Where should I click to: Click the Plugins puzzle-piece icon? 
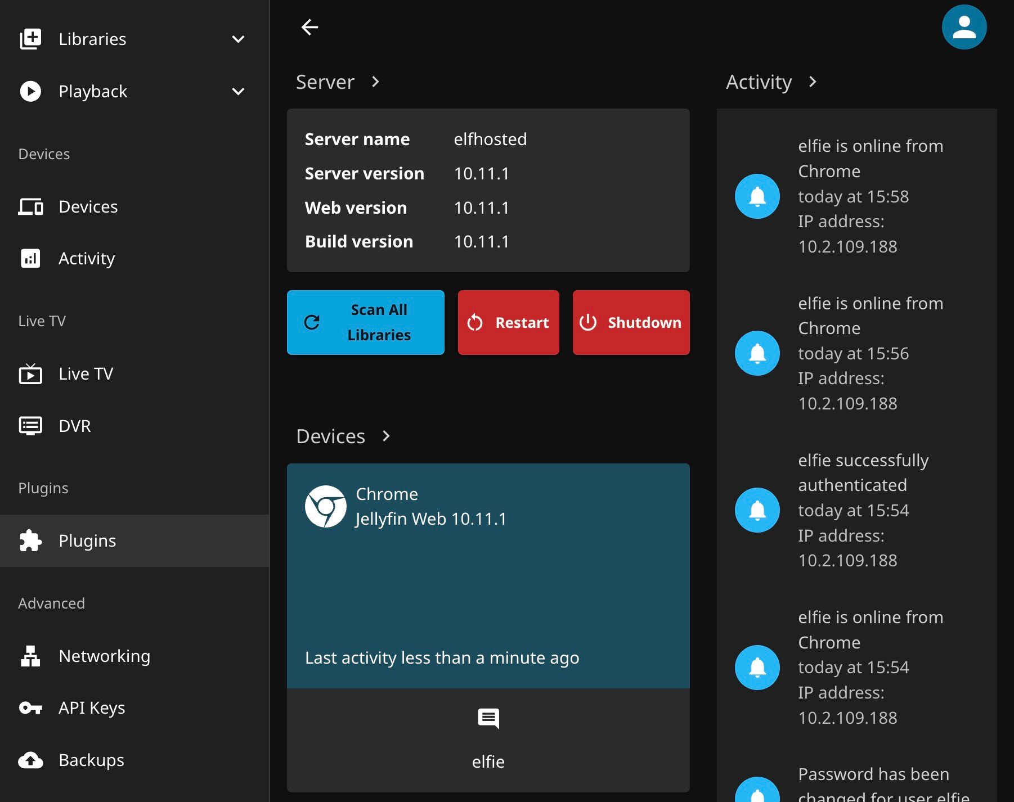pyautogui.click(x=30, y=540)
